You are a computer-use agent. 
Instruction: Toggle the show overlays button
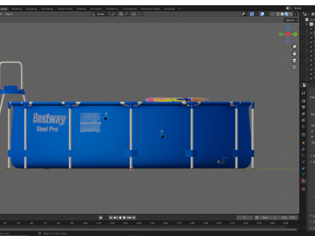[262, 14]
